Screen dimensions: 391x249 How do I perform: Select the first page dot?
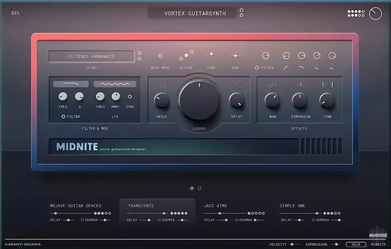192,188
